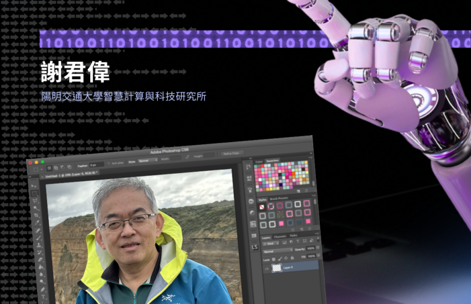Pick the bright orange swatch
This screenshot has height=304, width=471.
point(294,174)
